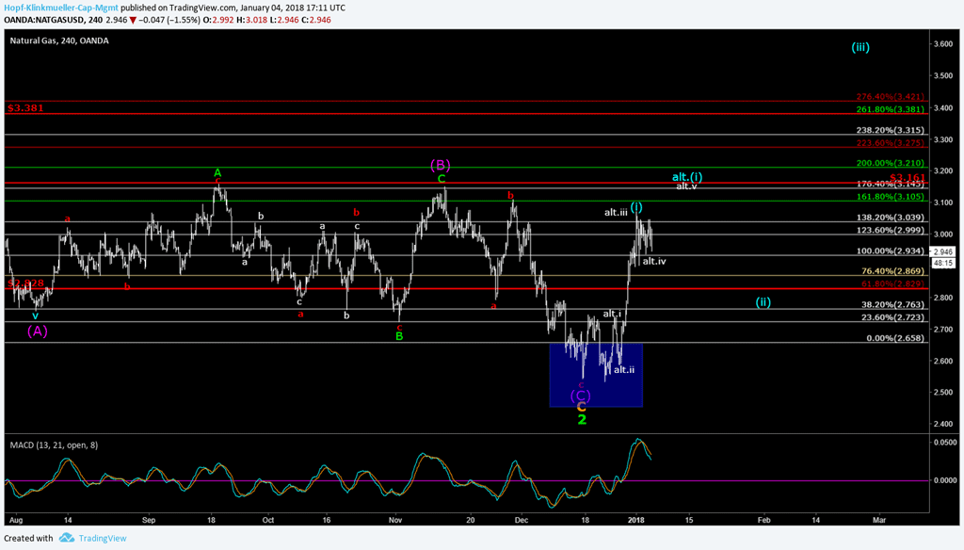964x550 pixels.
Task: Click the cyan (iii) wave label at top
Action: tap(860, 47)
